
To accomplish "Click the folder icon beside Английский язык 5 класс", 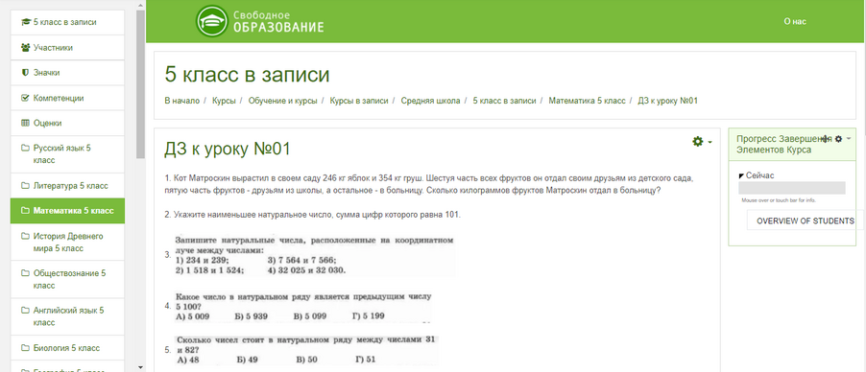I will [25, 311].
